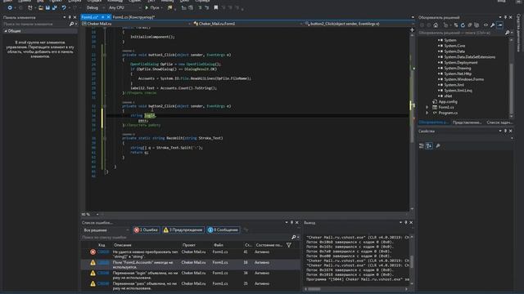Open the Cheker Mail.ru project navigation dropdown
This screenshot has height=294, width=524.
(136, 24)
